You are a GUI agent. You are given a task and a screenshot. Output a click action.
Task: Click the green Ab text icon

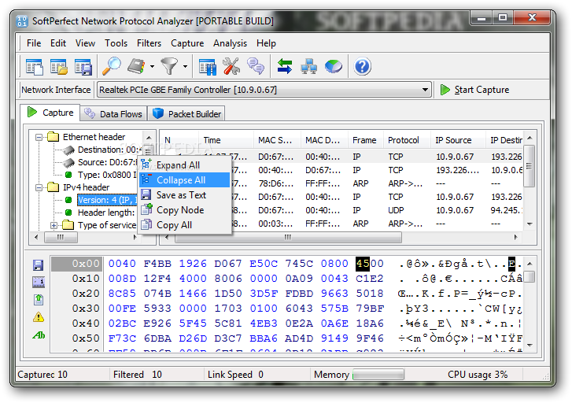(39, 335)
